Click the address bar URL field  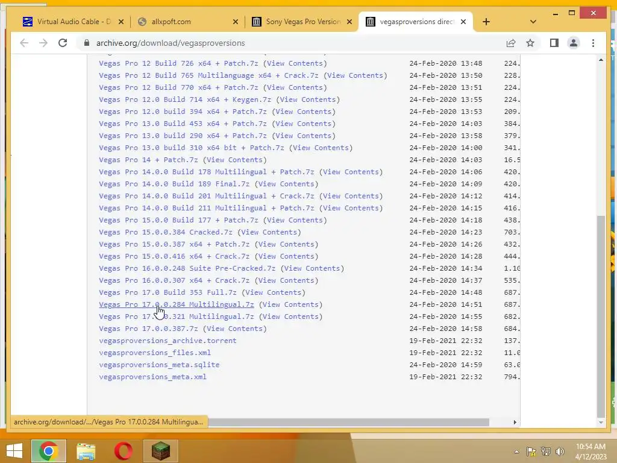coord(291,43)
